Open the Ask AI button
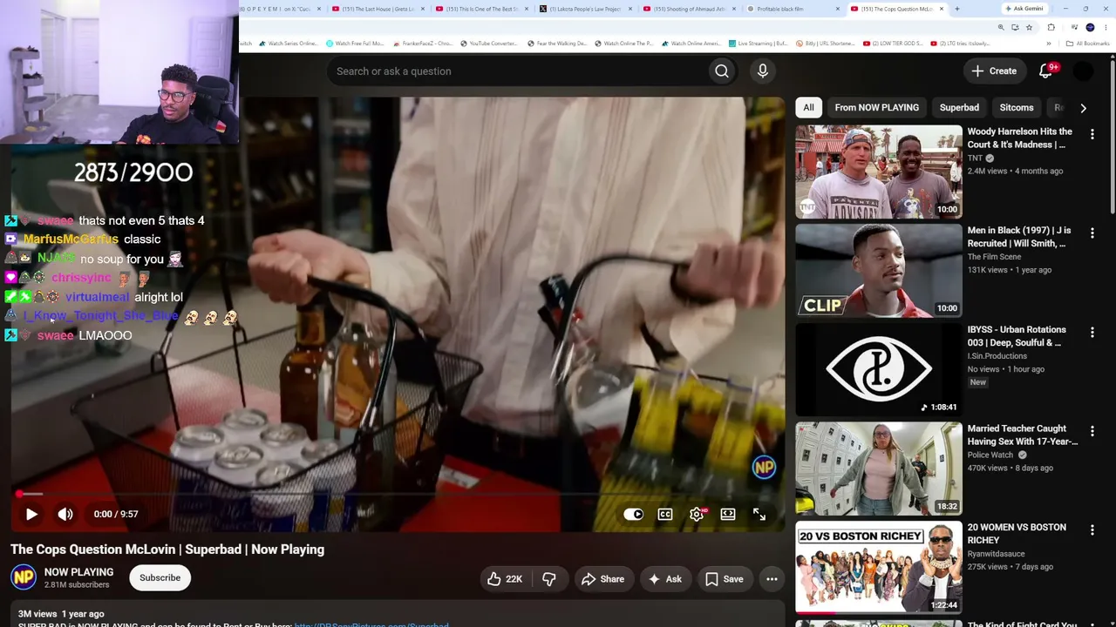Viewport: 1116px width, 627px height. (664, 579)
